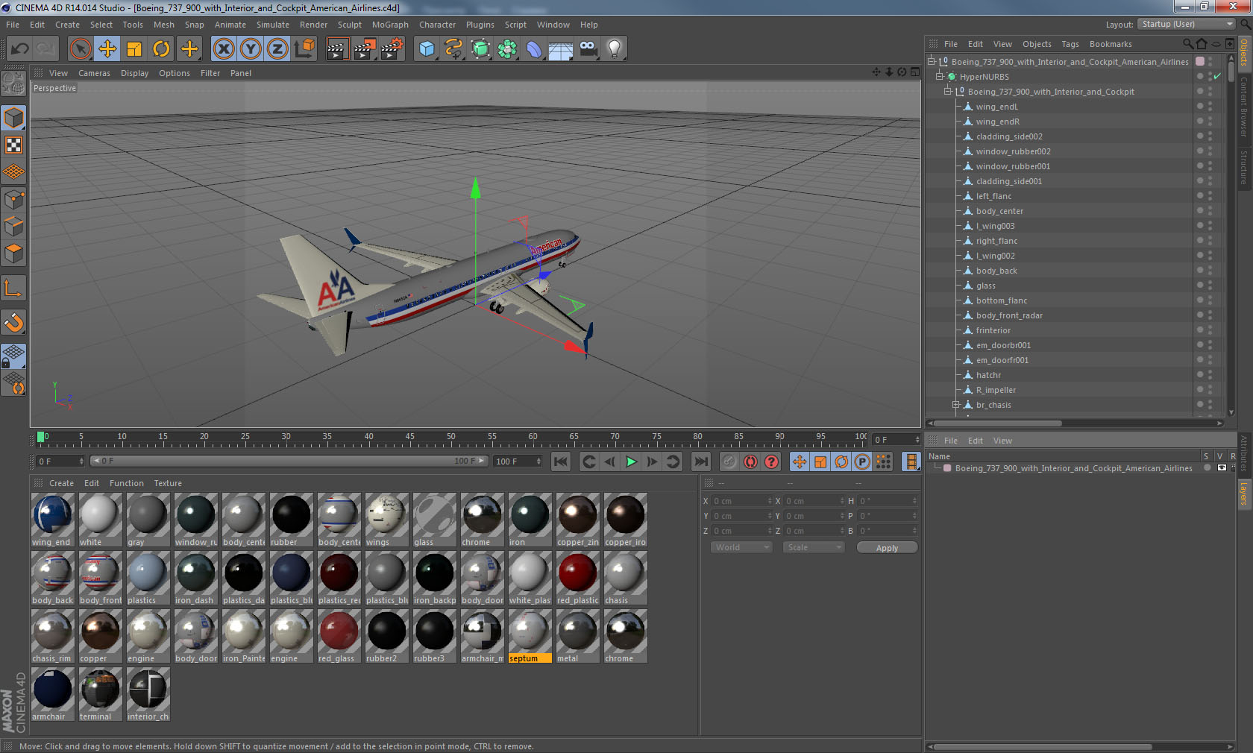Collapse the HyperNURBS tree node
The height and width of the screenshot is (753, 1253).
(940, 76)
